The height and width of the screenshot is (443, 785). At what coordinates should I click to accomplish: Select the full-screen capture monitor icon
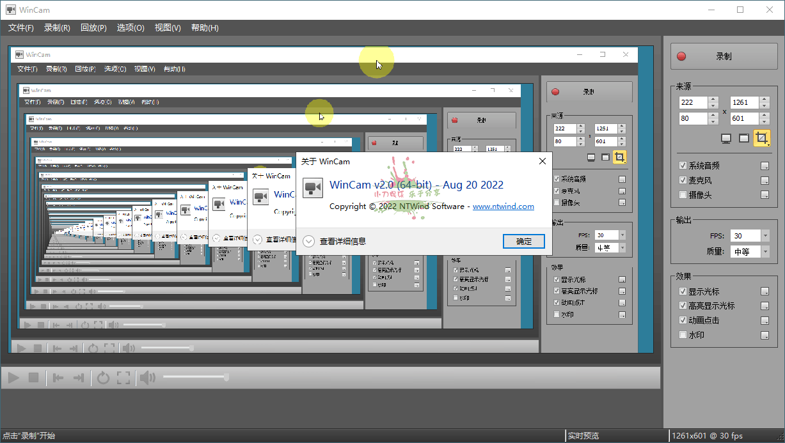pos(725,137)
